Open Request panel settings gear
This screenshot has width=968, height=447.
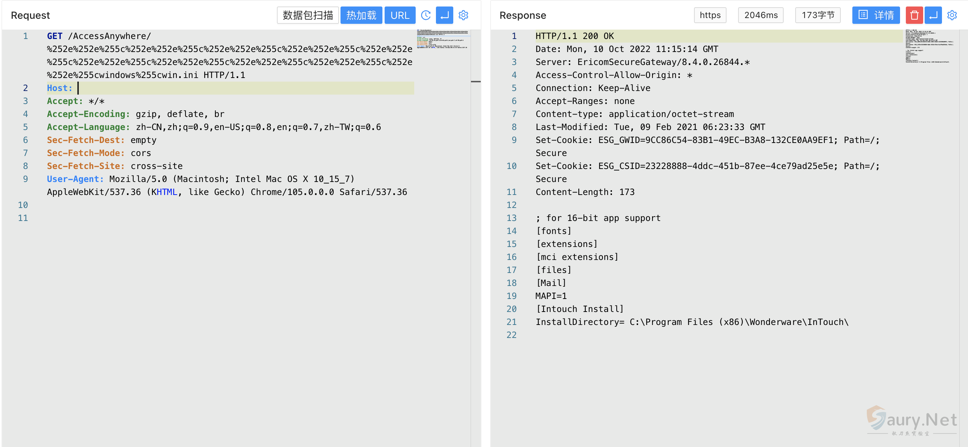463,16
